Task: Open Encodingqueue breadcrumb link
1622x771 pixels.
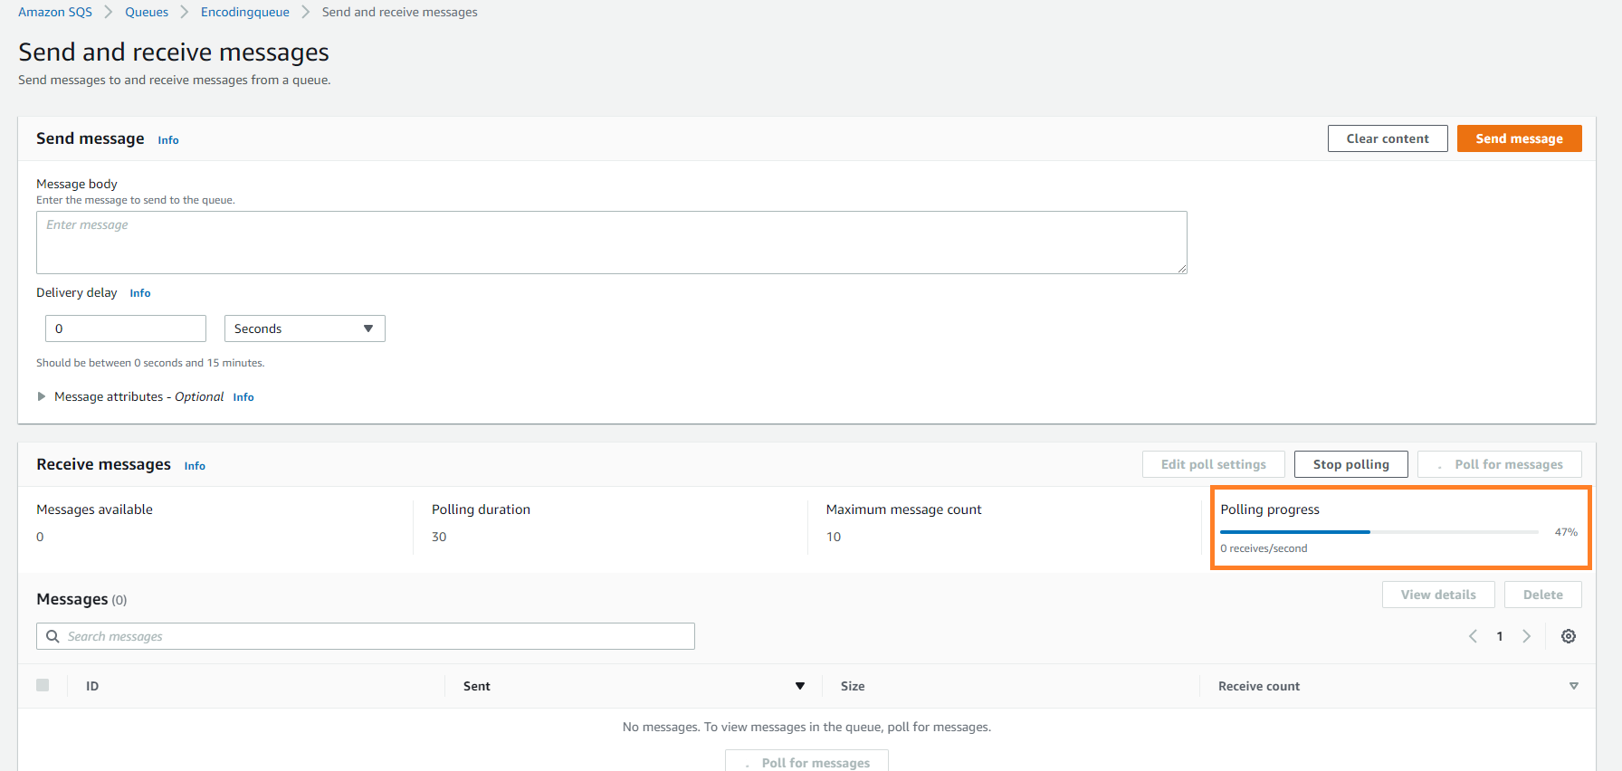Action: (244, 12)
